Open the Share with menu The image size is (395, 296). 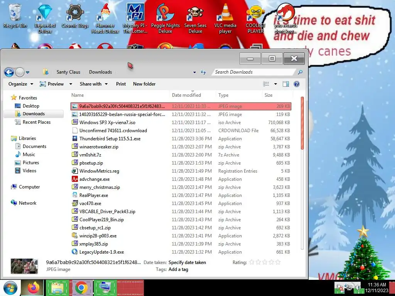click(93, 84)
